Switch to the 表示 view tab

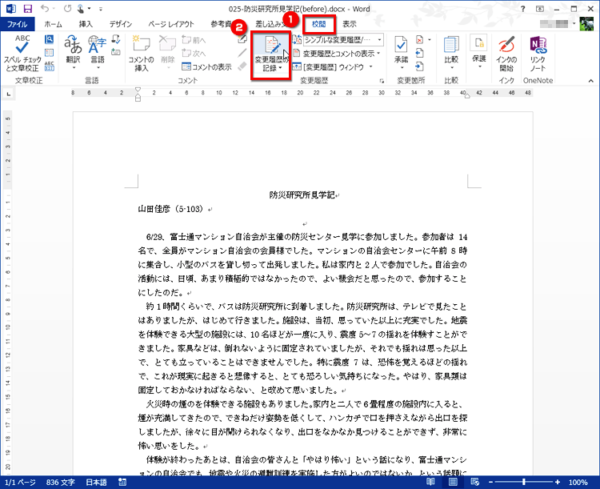coord(350,24)
